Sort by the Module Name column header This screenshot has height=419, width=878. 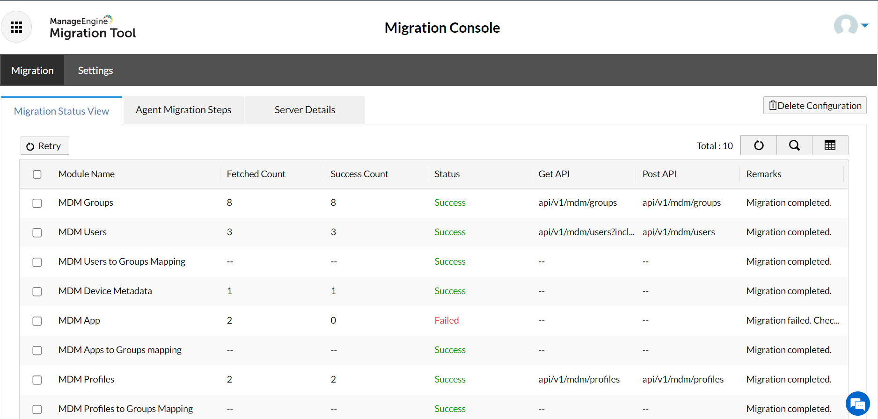pyautogui.click(x=87, y=174)
